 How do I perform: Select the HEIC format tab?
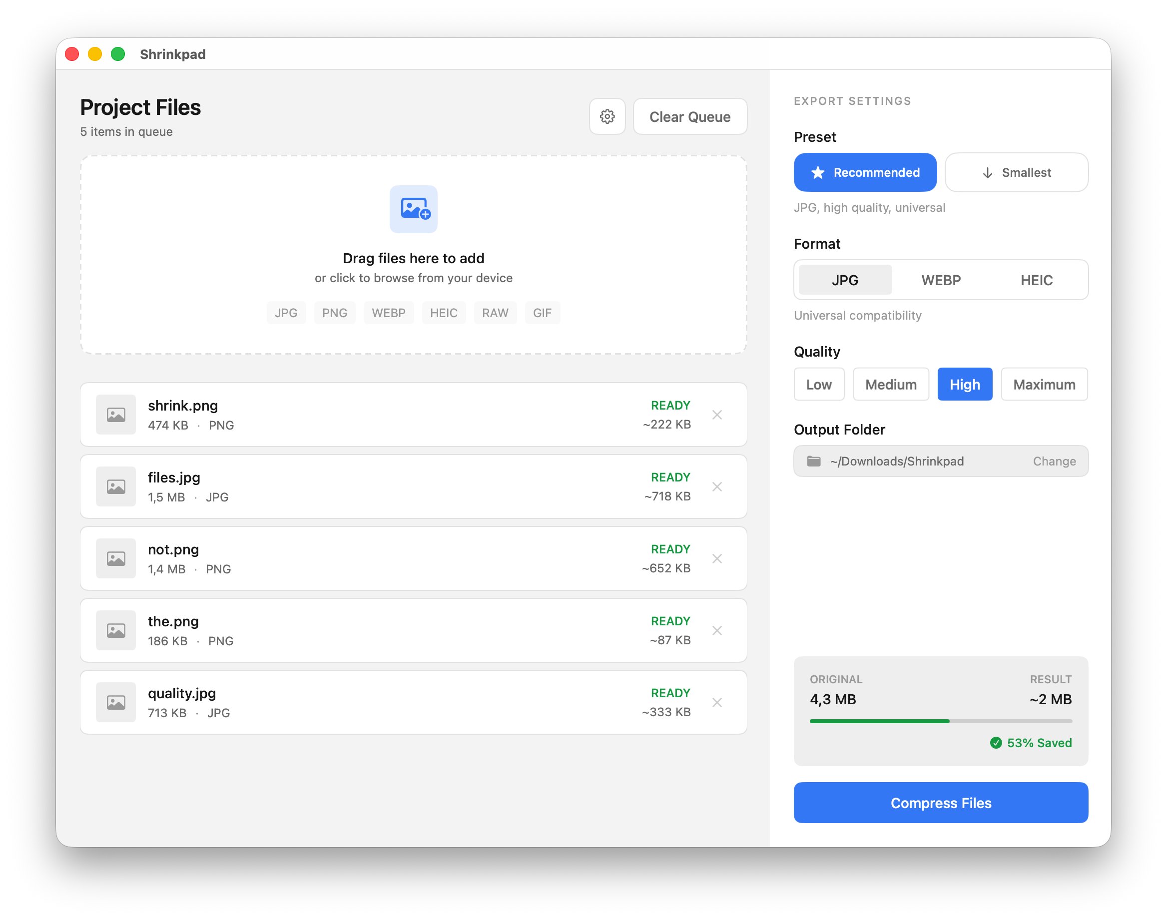(x=1036, y=280)
